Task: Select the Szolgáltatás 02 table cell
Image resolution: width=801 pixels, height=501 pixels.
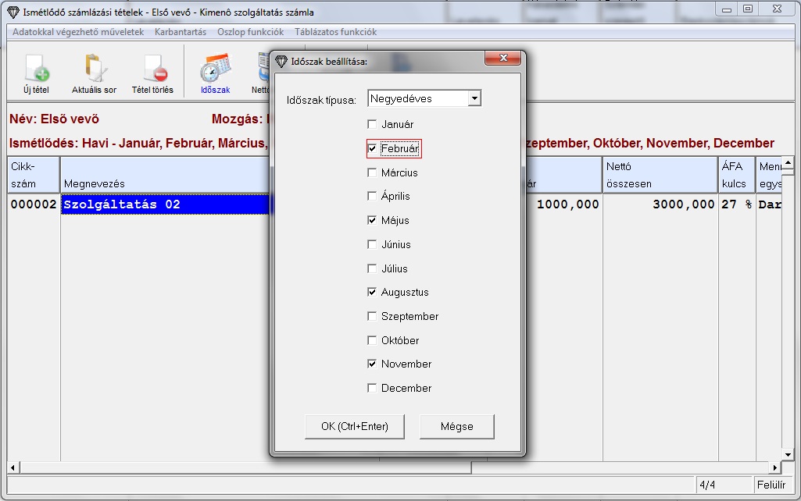Action: [x=164, y=204]
